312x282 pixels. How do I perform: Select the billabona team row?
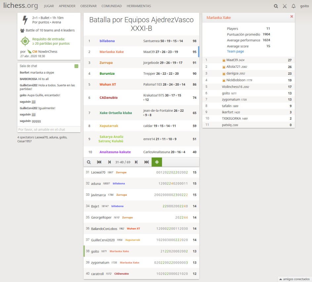pyautogui.click(x=141, y=41)
